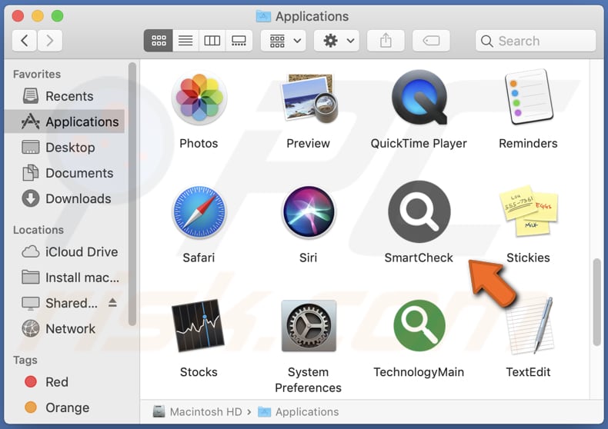This screenshot has height=429, width=608.
Task: Click the QuickTime Player icon
Action: (x=419, y=97)
